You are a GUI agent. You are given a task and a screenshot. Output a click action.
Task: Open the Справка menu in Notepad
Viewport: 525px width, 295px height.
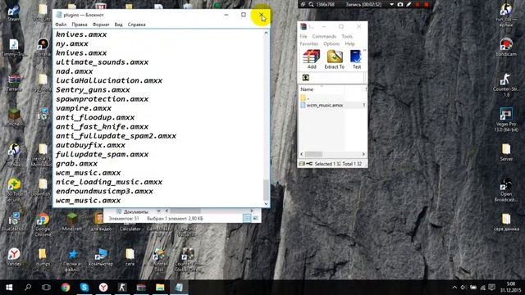(x=136, y=25)
